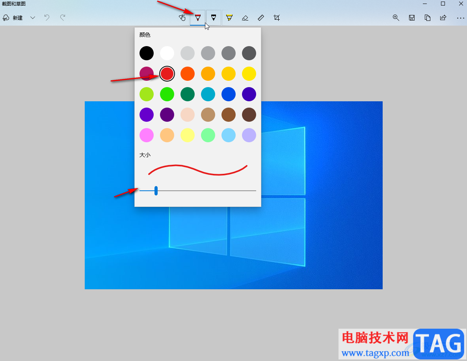Pick the lime green swatch
Viewport: 467px width, 361px height.
point(147,94)
